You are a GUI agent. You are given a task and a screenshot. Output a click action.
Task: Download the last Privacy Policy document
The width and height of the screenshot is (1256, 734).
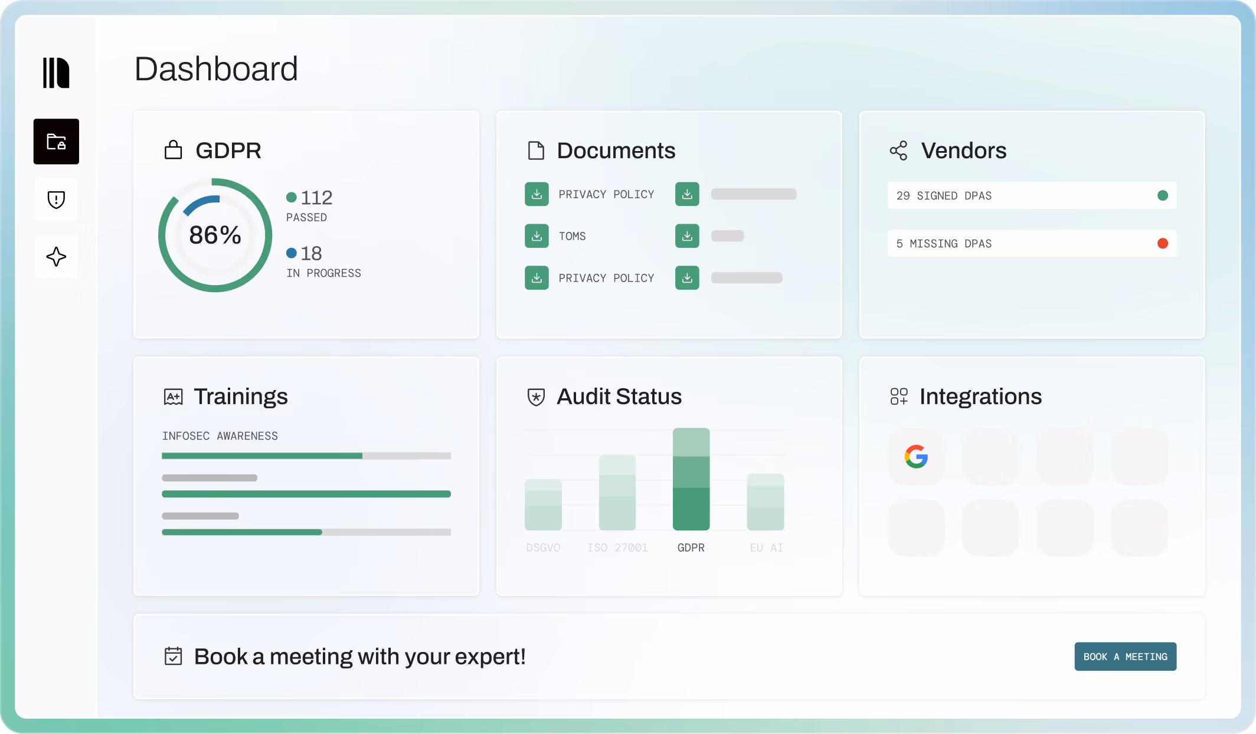point(537,278)
